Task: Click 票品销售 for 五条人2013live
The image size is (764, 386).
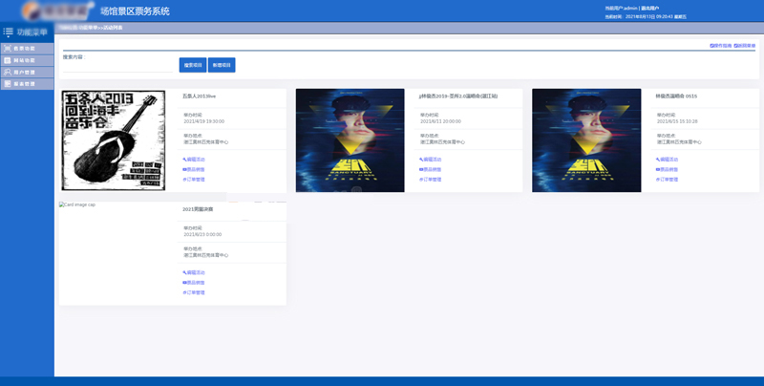Action: coord(194,170)
